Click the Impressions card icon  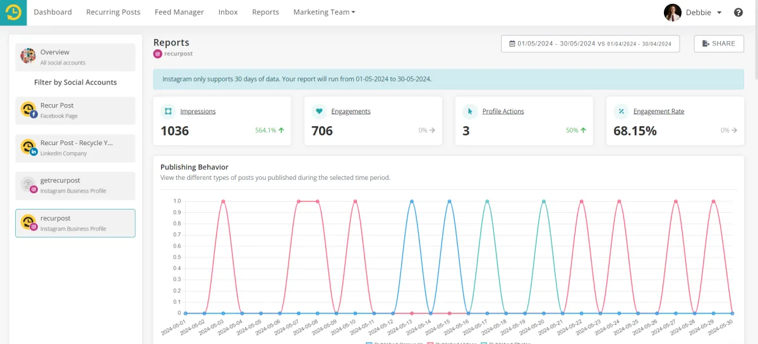pos(168,112)
